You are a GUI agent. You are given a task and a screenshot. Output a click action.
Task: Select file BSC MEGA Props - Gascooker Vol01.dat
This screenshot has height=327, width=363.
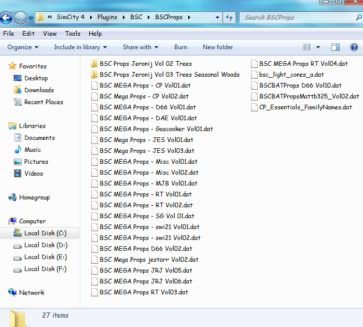click(156, 129)
